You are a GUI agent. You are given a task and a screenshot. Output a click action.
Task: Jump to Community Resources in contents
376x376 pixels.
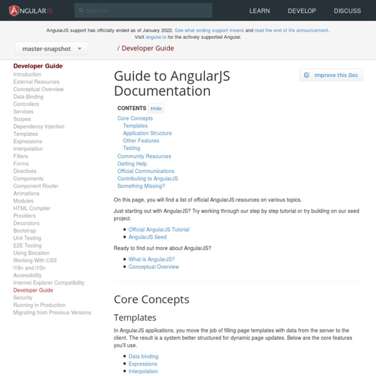[x=144, y=156]
